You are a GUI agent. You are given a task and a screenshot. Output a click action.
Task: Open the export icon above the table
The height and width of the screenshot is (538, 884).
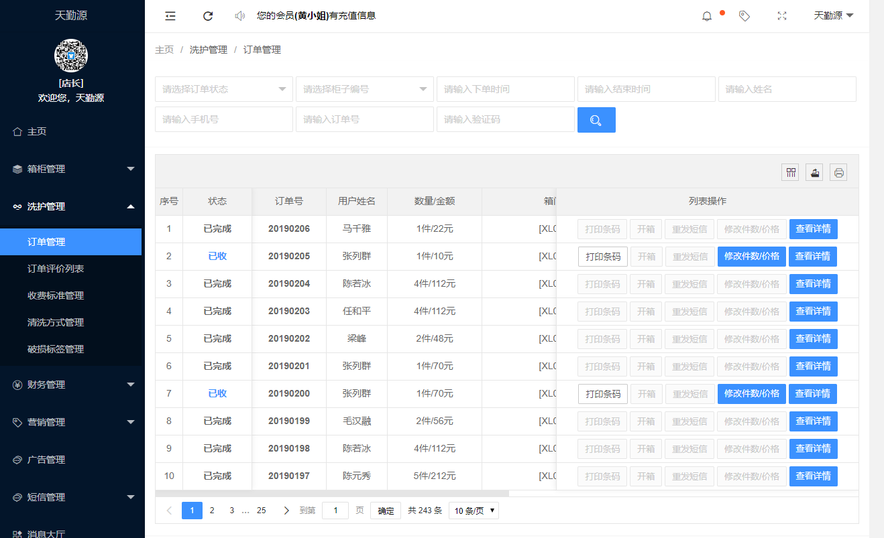point(814,172)
